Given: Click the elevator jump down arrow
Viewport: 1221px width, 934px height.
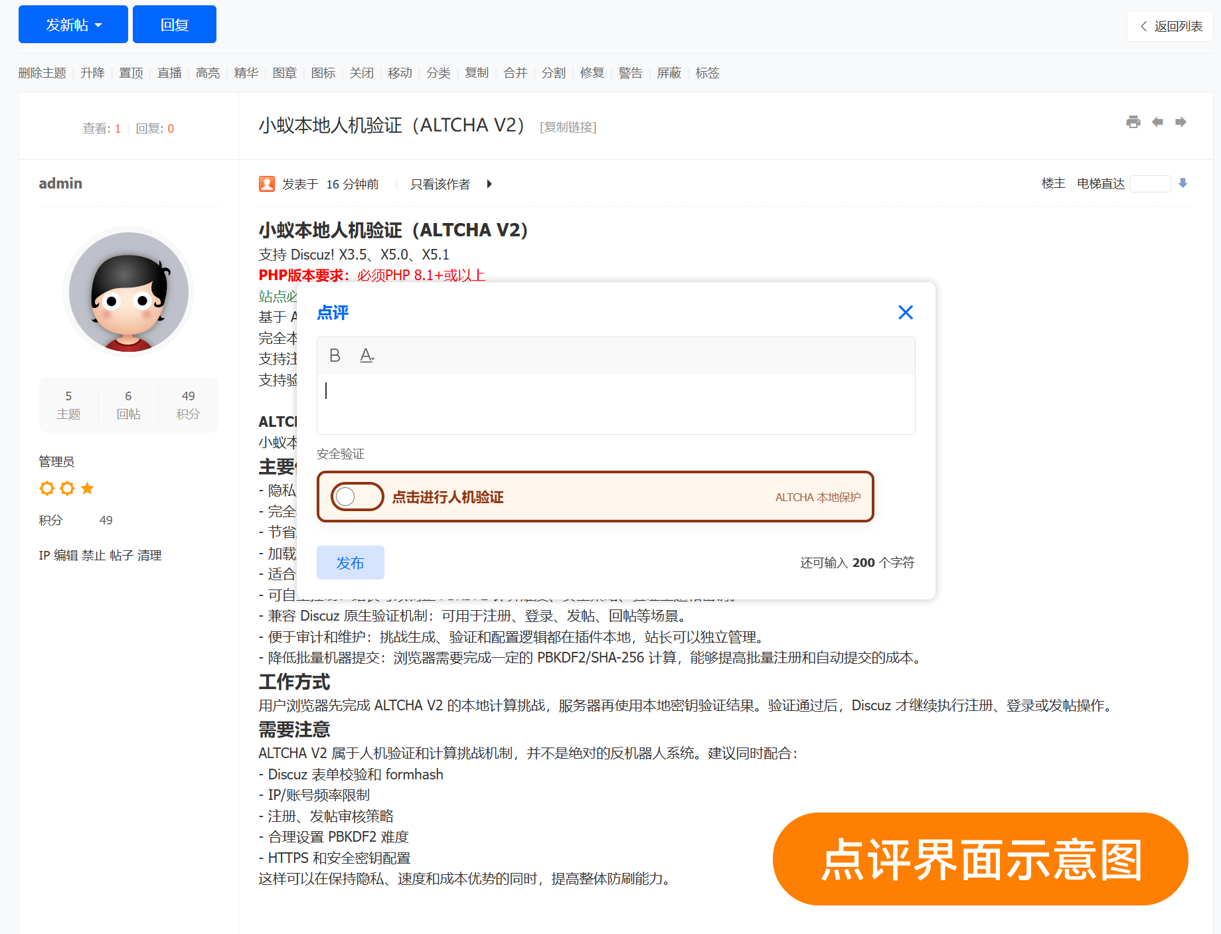Looking at the screenshot, I should pyautogui.click(x=1182, y=183).
